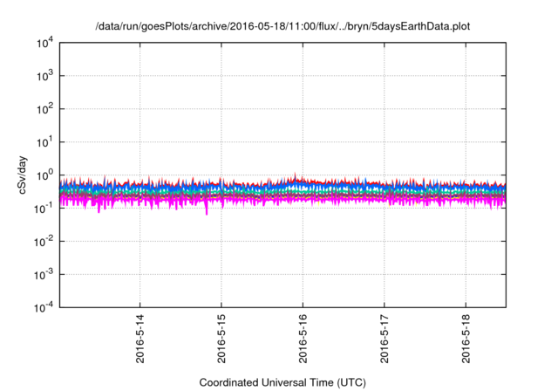Click the 2016-5-18 date tick label
This screenshot has width=558, height=391.
pos(466,339)
